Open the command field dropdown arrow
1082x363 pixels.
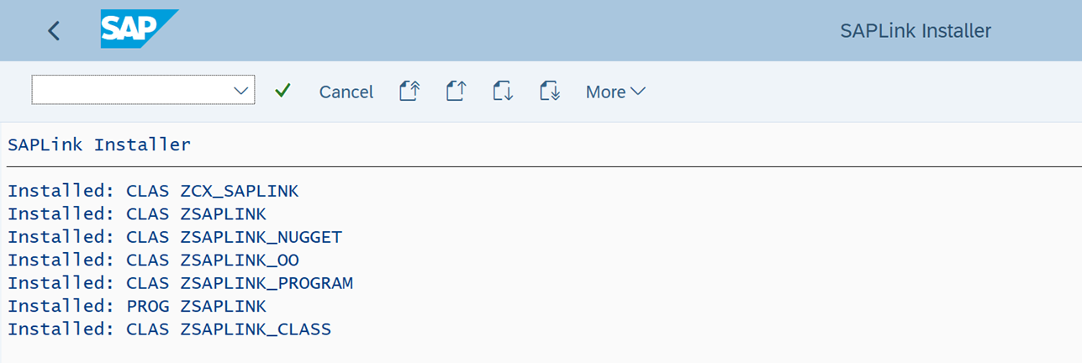pos(241,90)
